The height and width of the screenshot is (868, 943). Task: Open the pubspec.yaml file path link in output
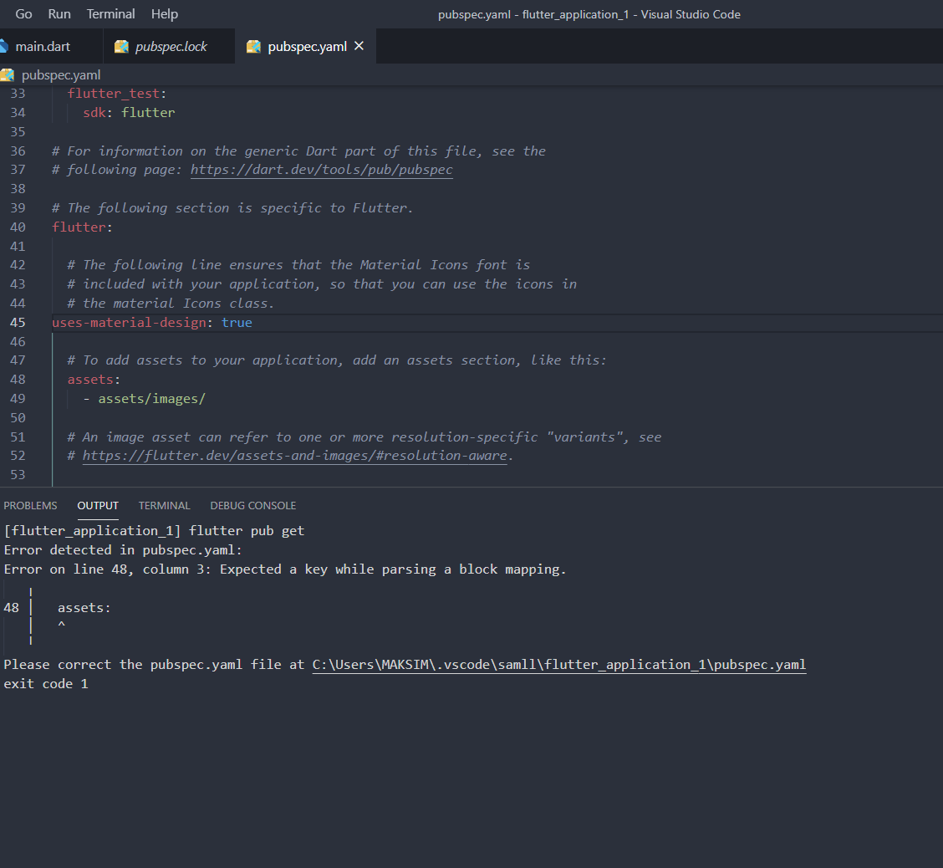558,665
